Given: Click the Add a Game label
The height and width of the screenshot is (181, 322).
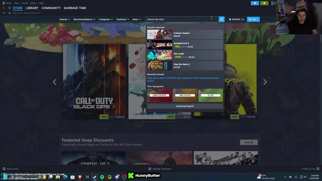Looking at the screenshot, I should coord(12,169).
